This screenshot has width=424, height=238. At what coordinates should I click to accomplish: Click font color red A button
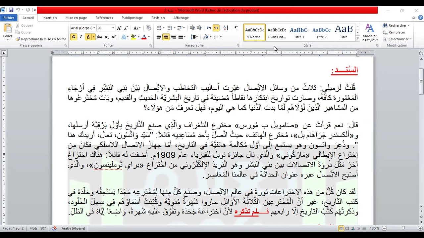[x=144, y=37]
